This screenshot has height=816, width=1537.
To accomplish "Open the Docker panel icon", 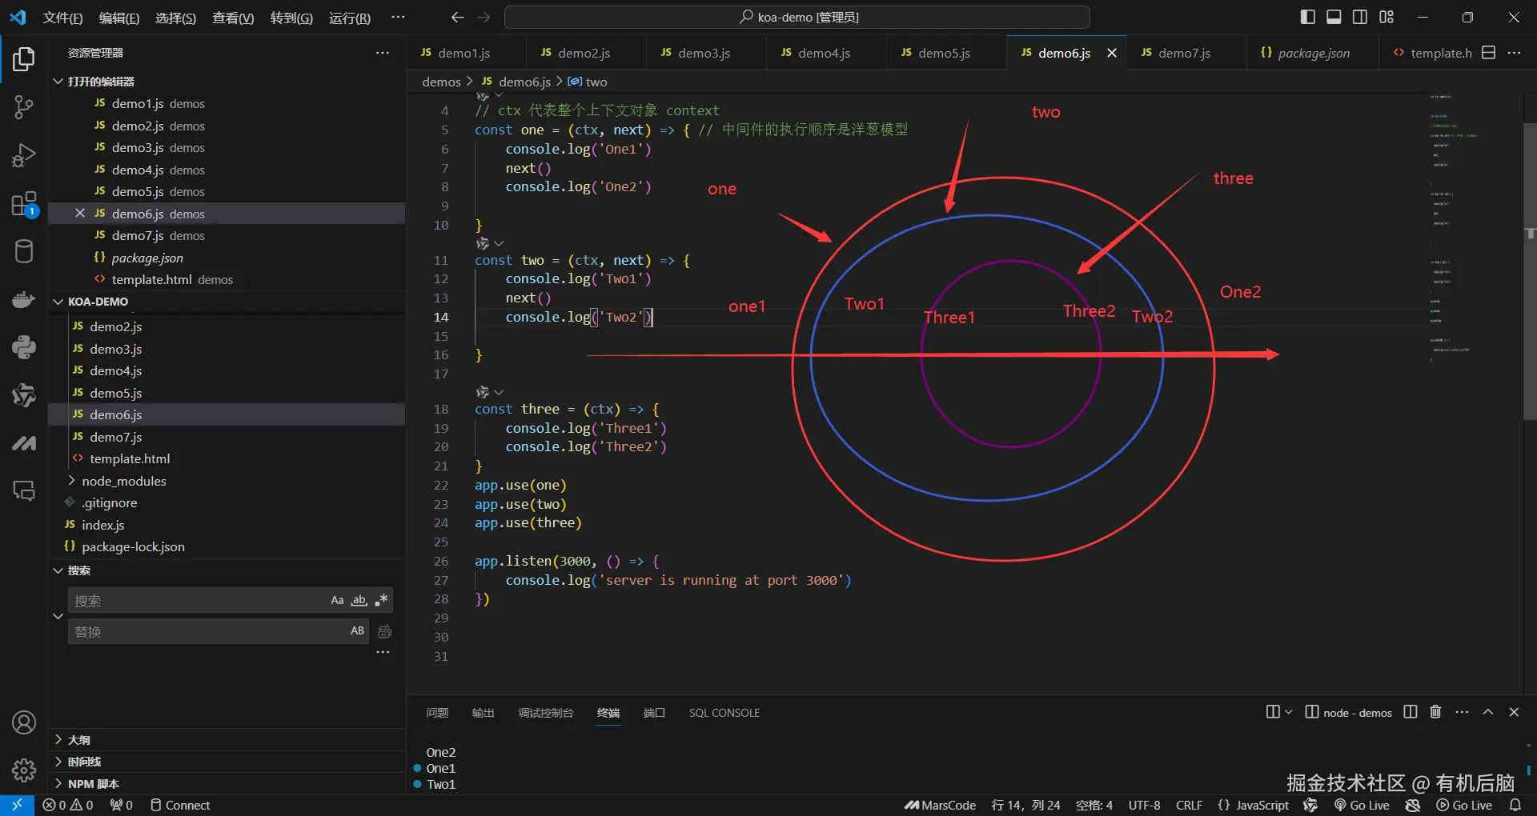I will pyautogui.click(x=24, y=300).
